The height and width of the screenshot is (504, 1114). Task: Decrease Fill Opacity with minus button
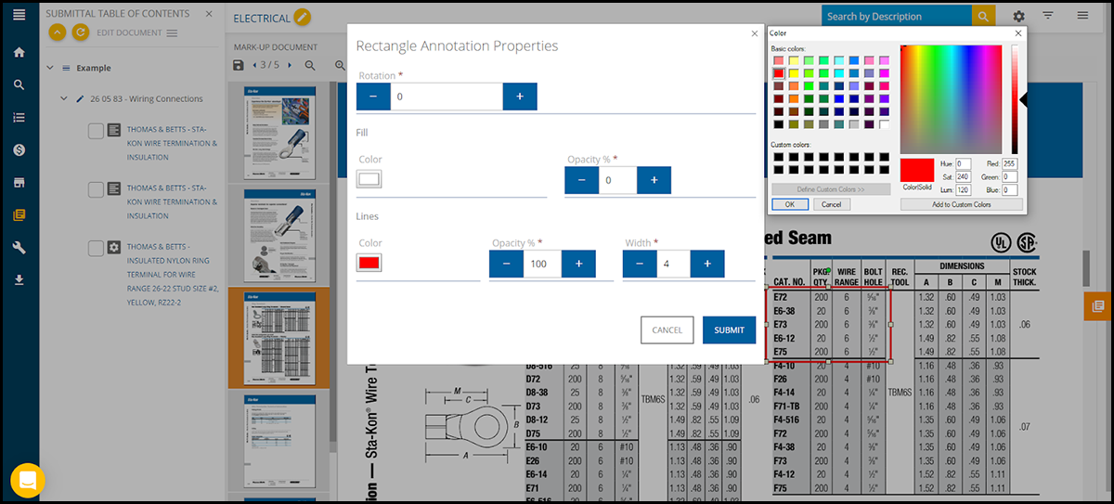(x=582, y=180)
